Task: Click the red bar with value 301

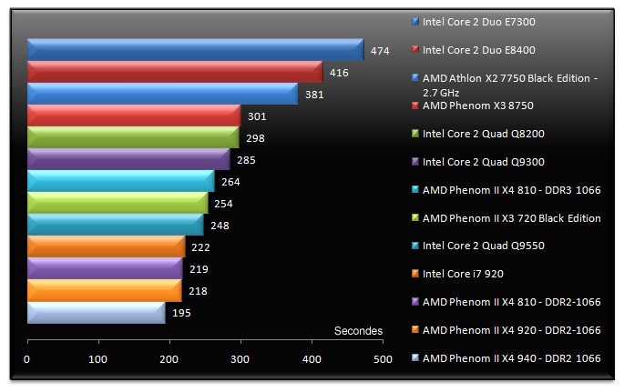Action: [x=134, y=116]
